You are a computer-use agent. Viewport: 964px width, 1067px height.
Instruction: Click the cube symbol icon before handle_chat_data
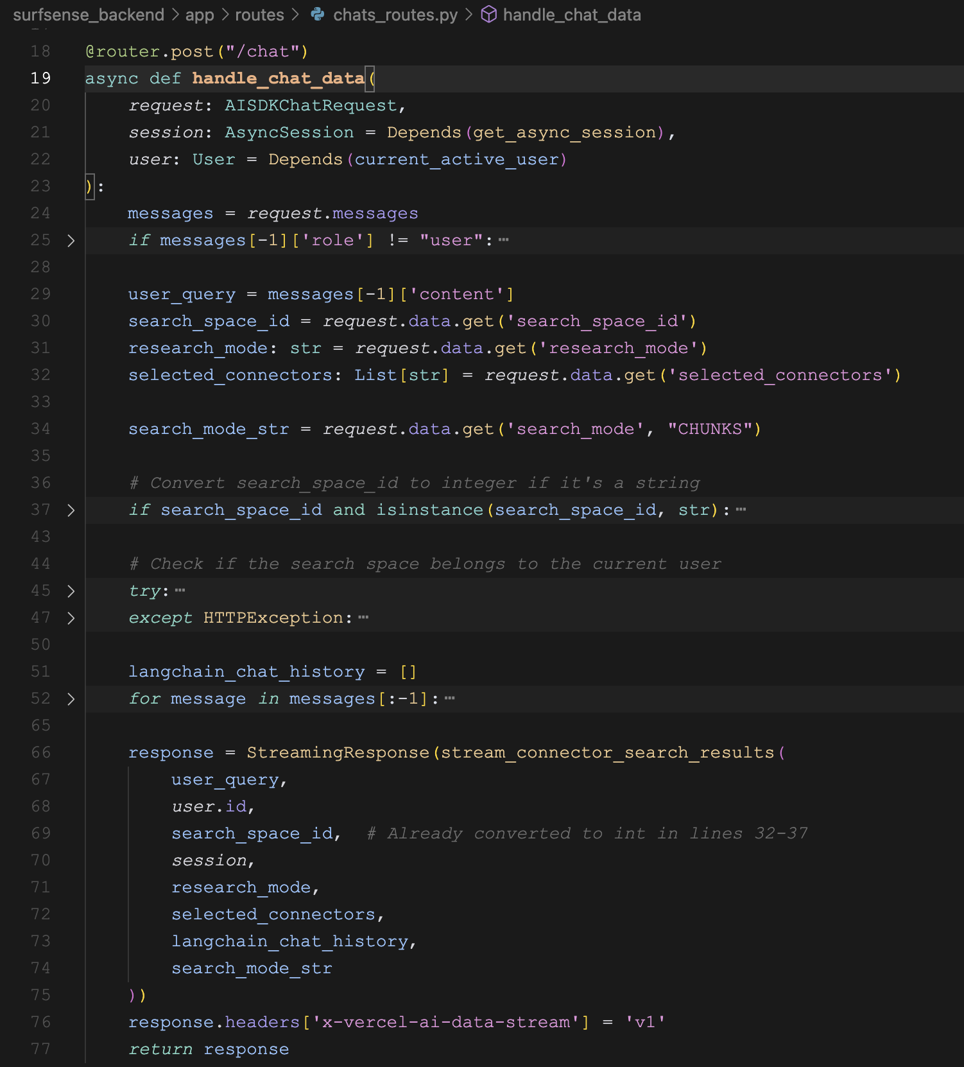(x=489, y=14)
